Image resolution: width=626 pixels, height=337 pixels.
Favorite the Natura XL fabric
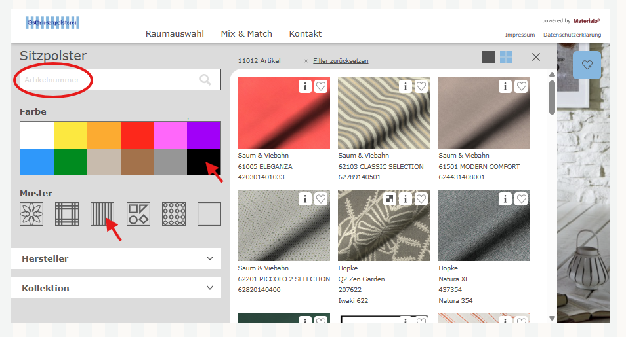click(522, 199)
